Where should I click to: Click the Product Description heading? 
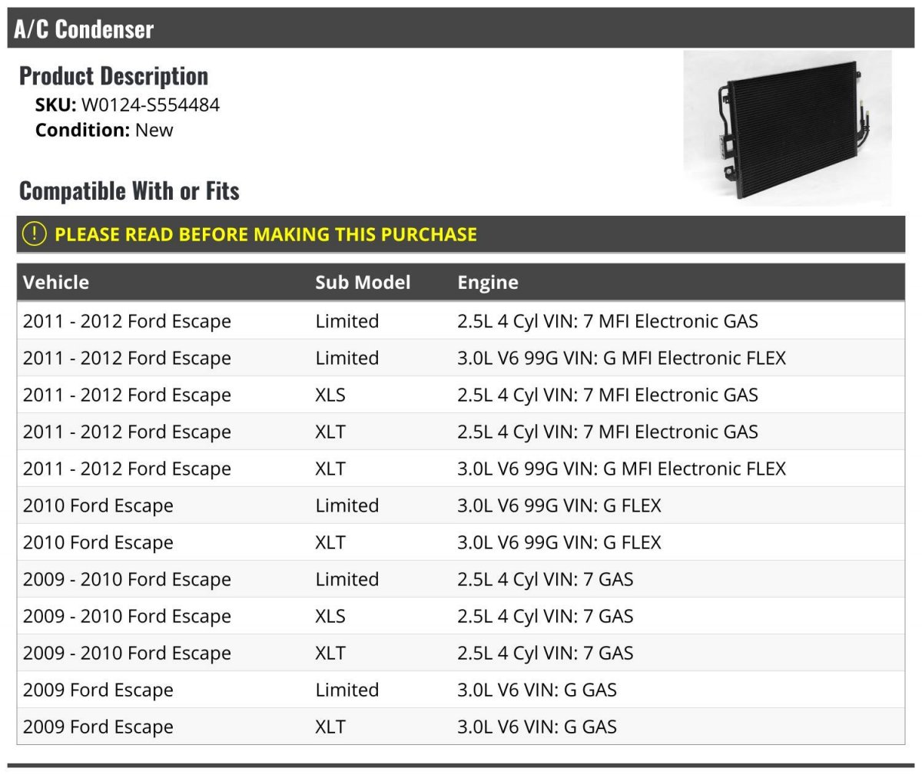click(114, 76)
